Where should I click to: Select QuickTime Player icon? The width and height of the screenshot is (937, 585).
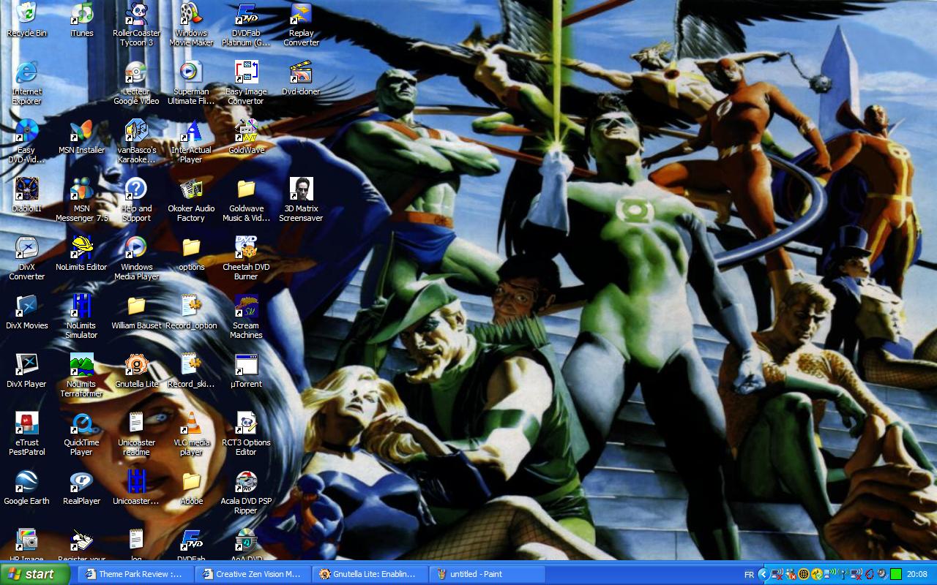click(x=81, y=434)
